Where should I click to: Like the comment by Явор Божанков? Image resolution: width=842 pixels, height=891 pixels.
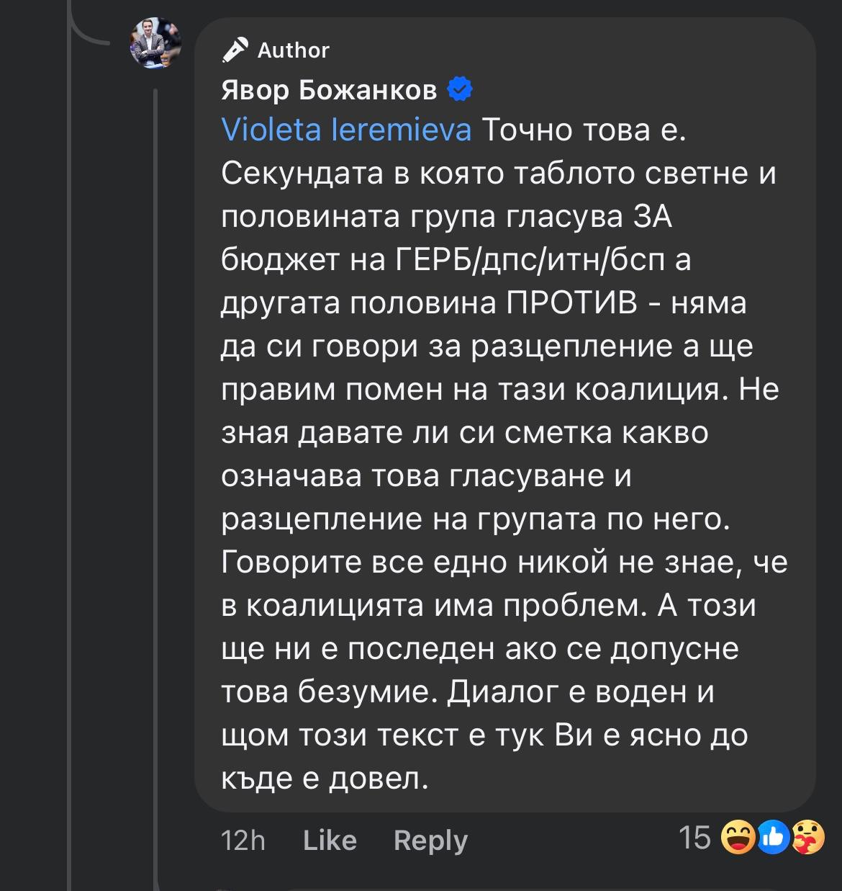click(x=330, y=840)
